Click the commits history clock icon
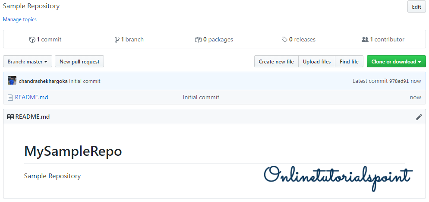Viewport: 429px width, 202px height. pyautogui.click(x=32, y=40)
